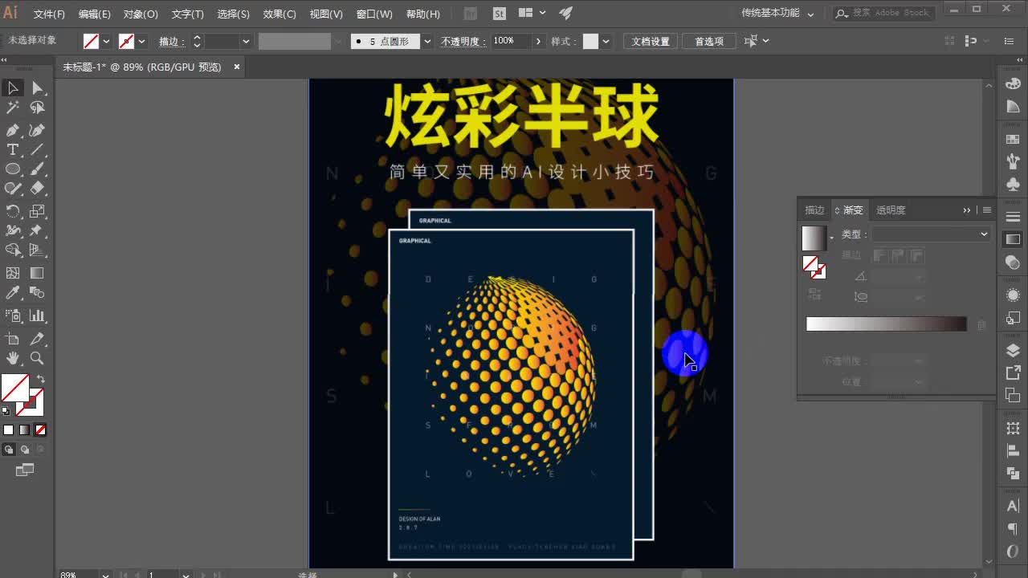
Task: Select the Rotate tool
Action: [x=13, y=211]
